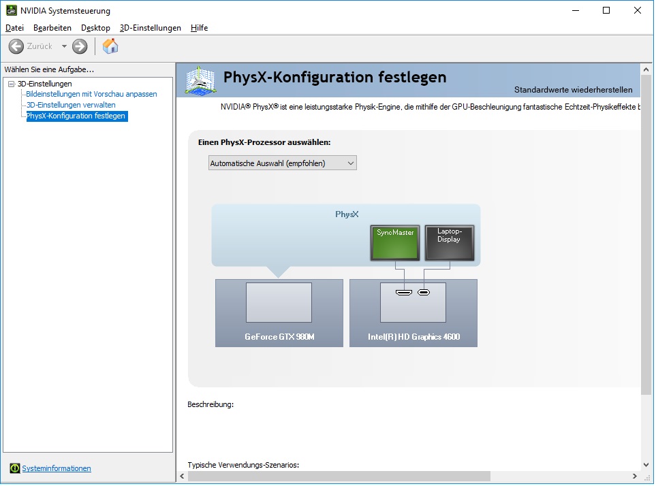
Task: Close the NVIDIA Systemsteuerung window
Action: click(x=638, y=10)
